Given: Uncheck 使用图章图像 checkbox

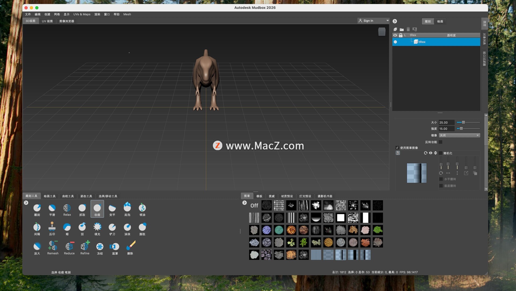Looking at the screenshot, I should pos(397,148).
